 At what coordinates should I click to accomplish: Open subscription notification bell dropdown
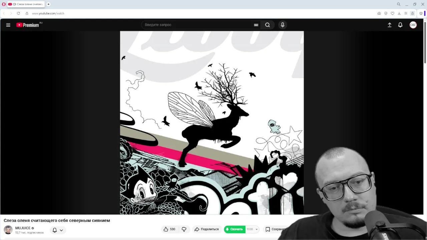click(x=58, y=230)
